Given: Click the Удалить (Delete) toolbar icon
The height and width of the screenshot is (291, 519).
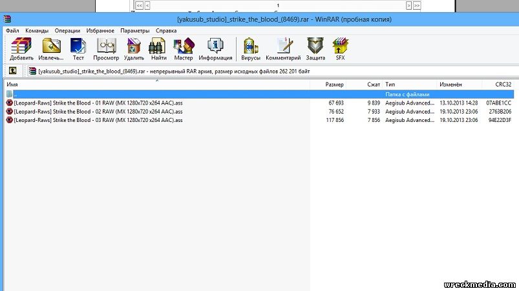Looking at the screenshot, I should coord(134,48).
